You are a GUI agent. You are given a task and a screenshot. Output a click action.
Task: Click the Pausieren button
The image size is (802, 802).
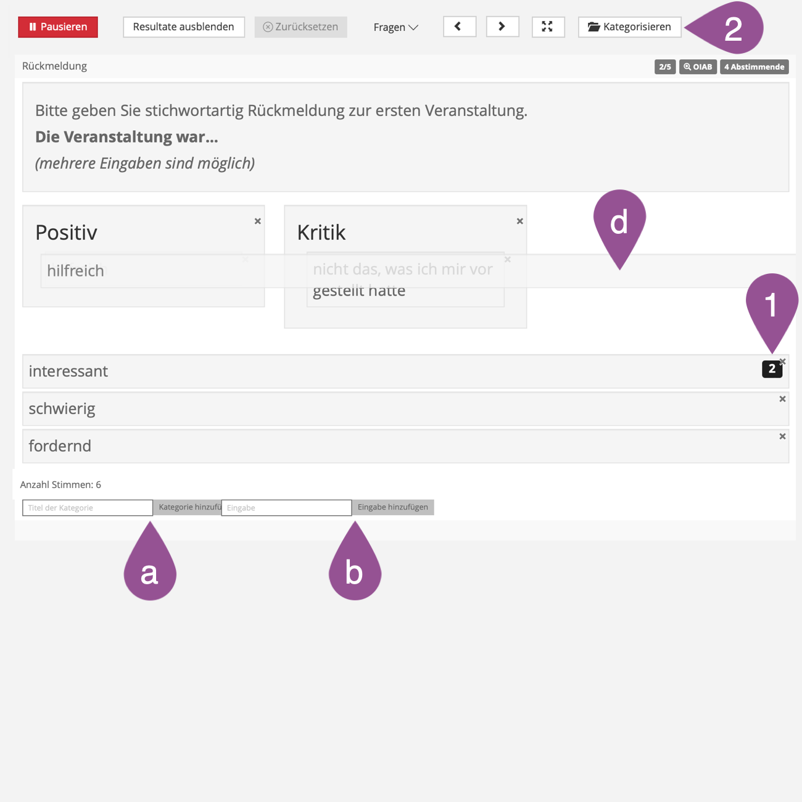click(58, 27)
